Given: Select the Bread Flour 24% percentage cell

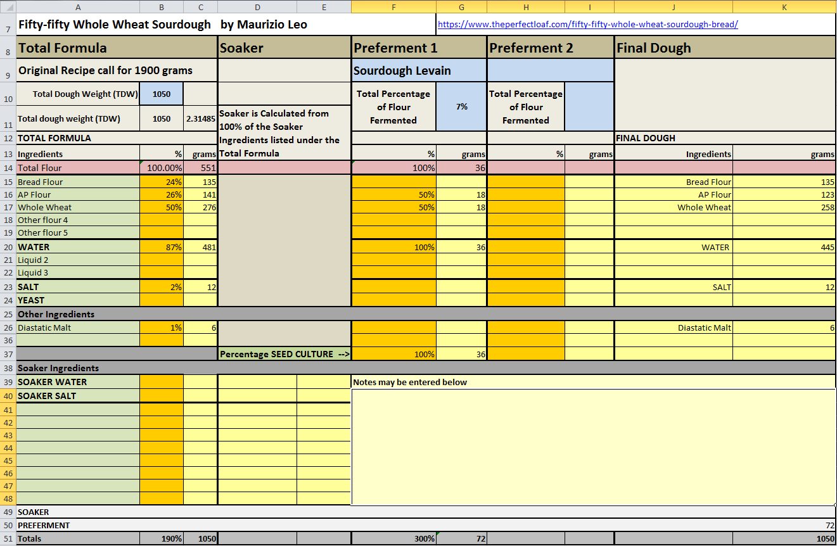Looking at the screenshot, I should point(162,182).
